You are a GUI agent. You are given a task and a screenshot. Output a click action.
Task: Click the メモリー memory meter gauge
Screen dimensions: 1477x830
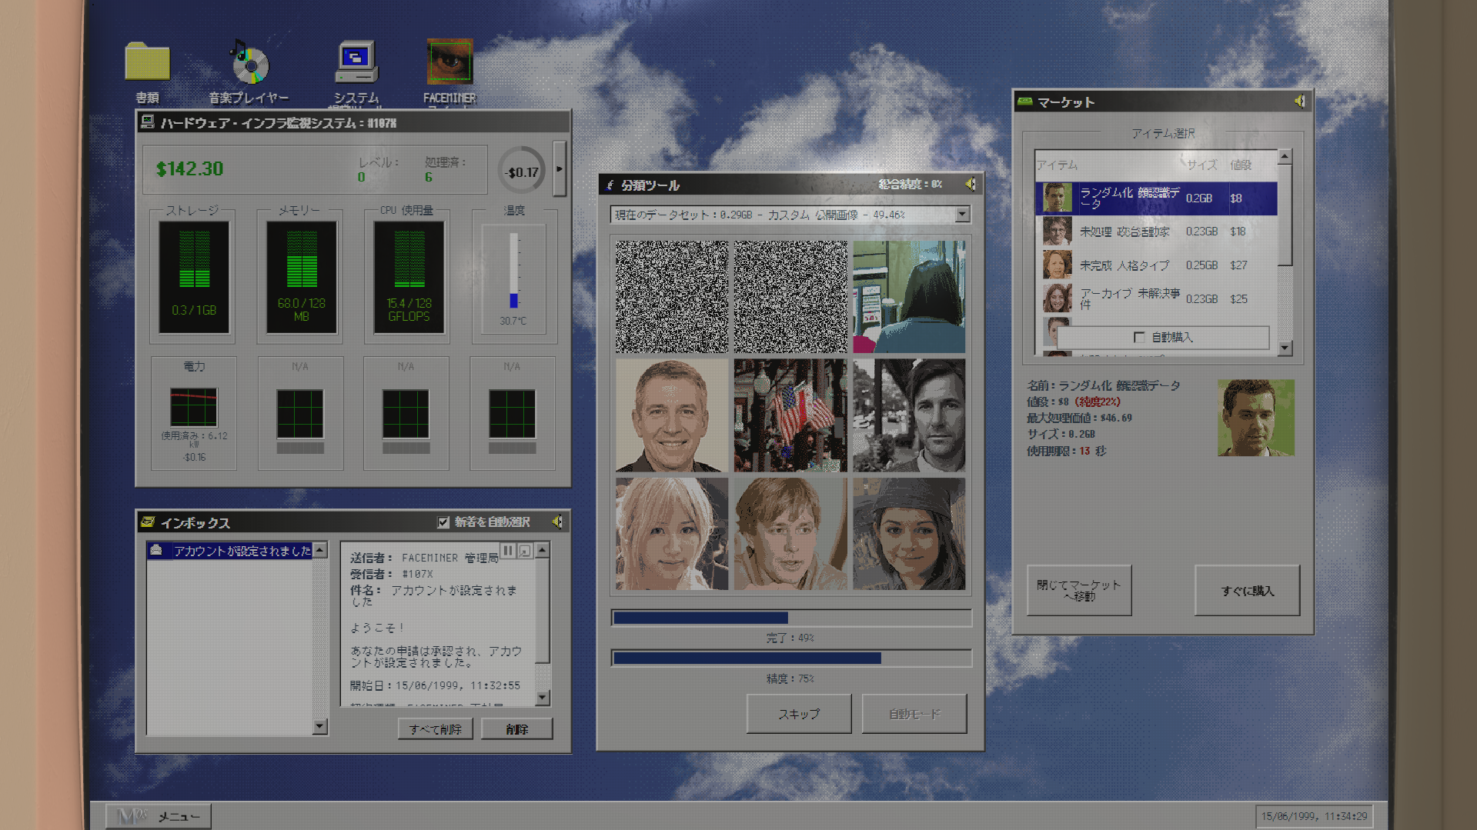pyautogui.click(x=302, y=277)
